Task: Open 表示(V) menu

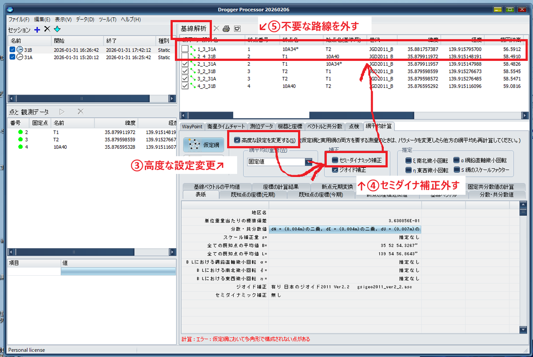Action: pos(63,20)
